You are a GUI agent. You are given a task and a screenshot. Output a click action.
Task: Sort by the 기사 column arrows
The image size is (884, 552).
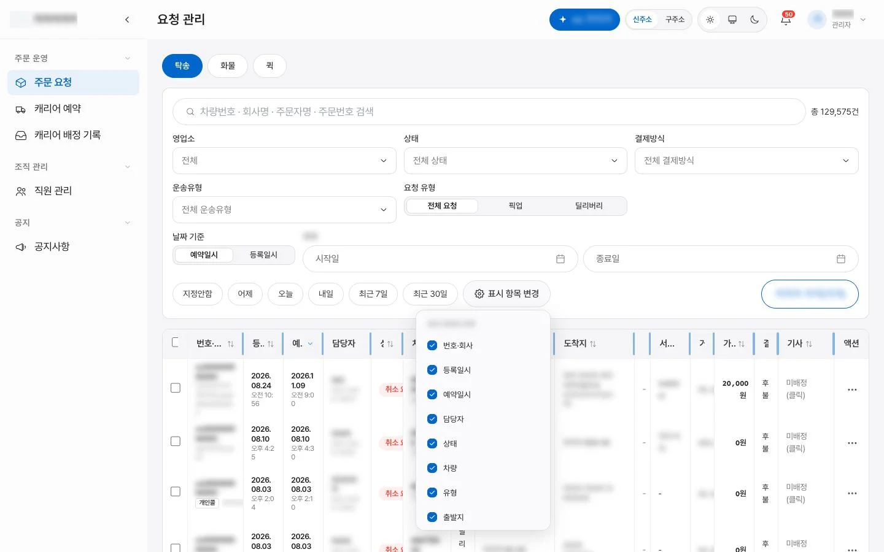tap(809, 344)
